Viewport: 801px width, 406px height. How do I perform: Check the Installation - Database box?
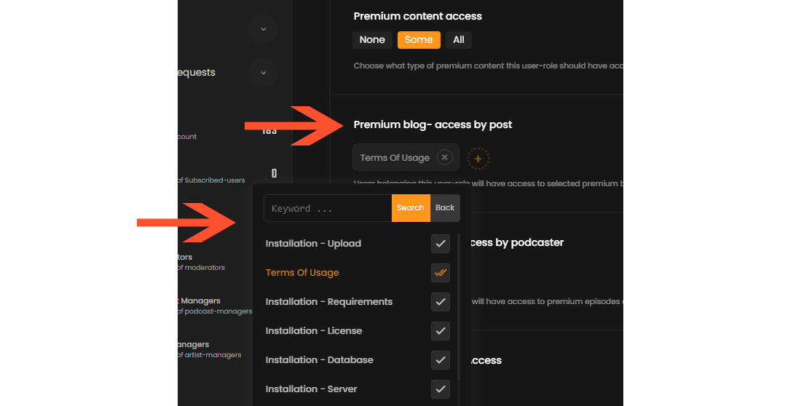pos(441,360)
